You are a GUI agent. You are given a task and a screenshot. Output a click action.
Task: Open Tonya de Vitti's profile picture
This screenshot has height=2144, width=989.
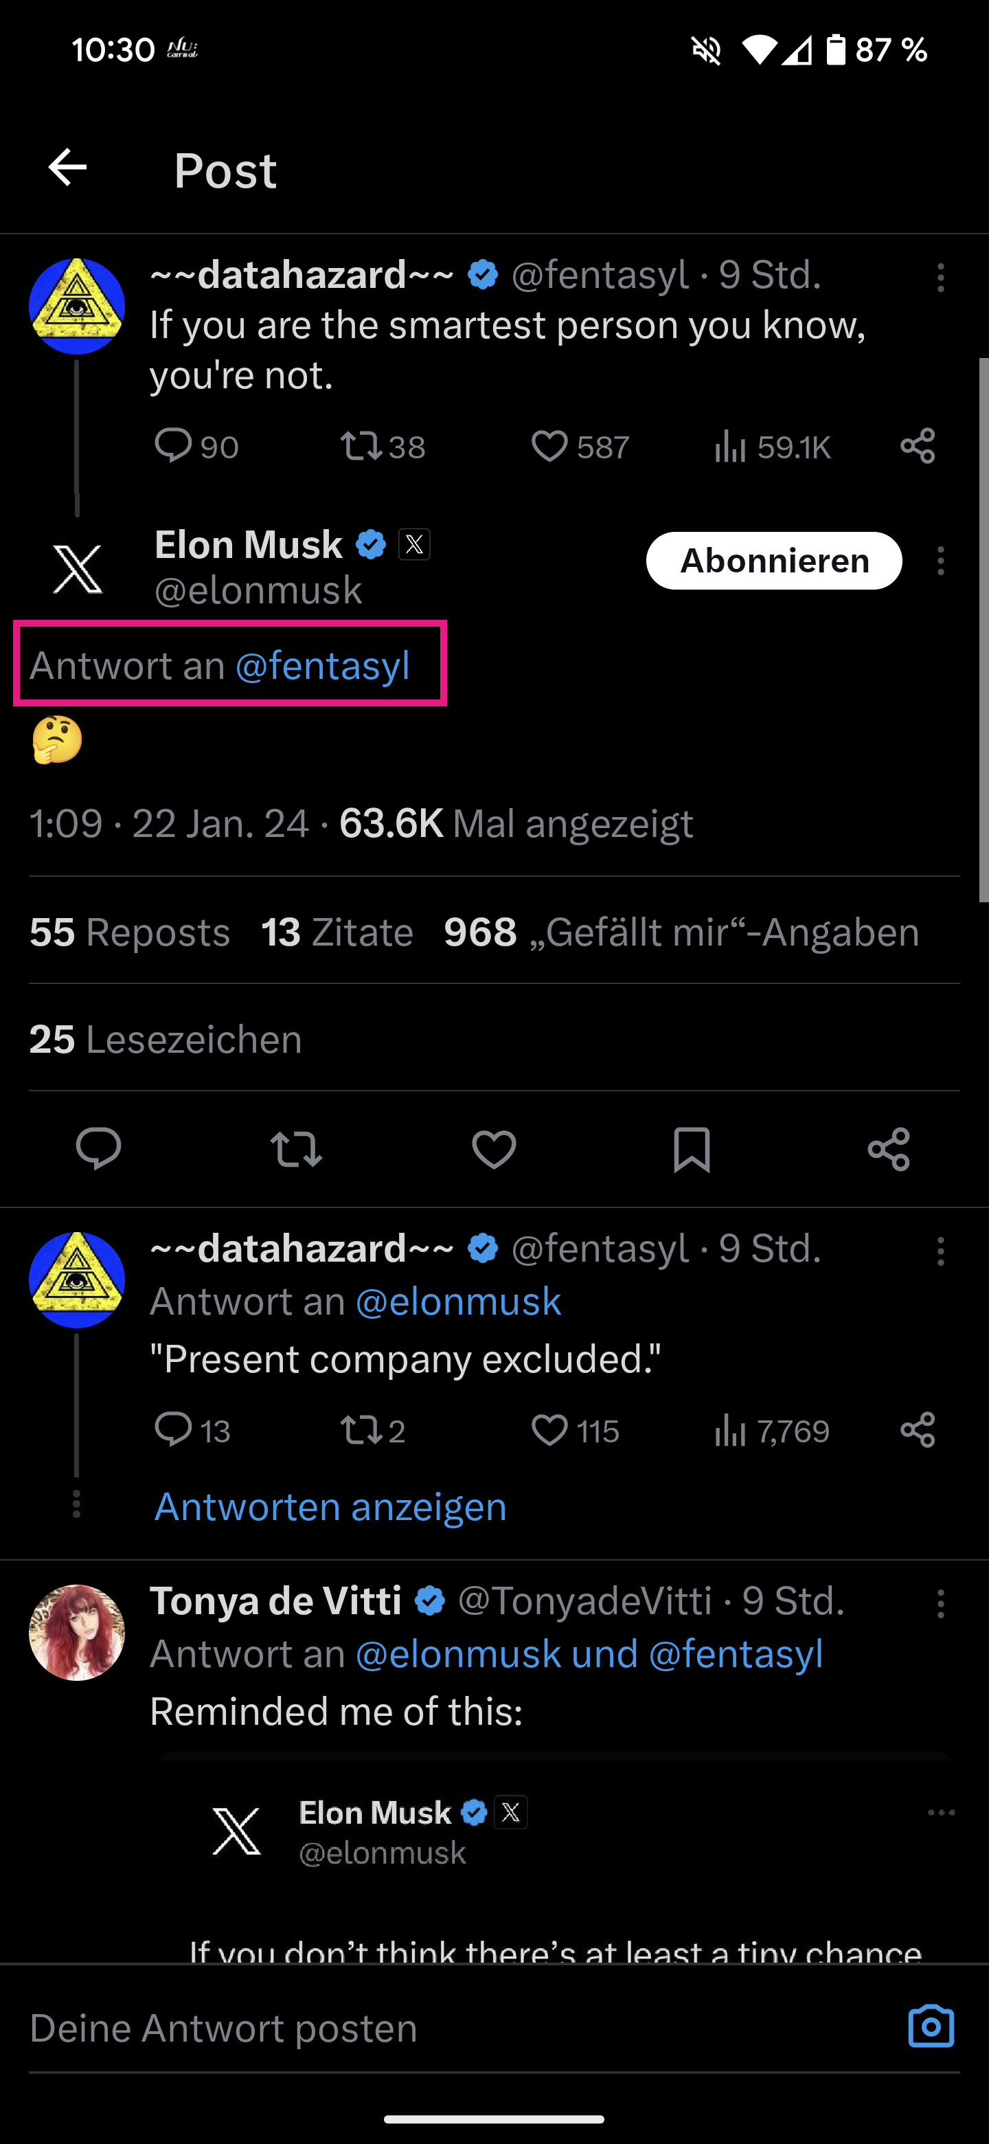click(x=76, y=1632)
